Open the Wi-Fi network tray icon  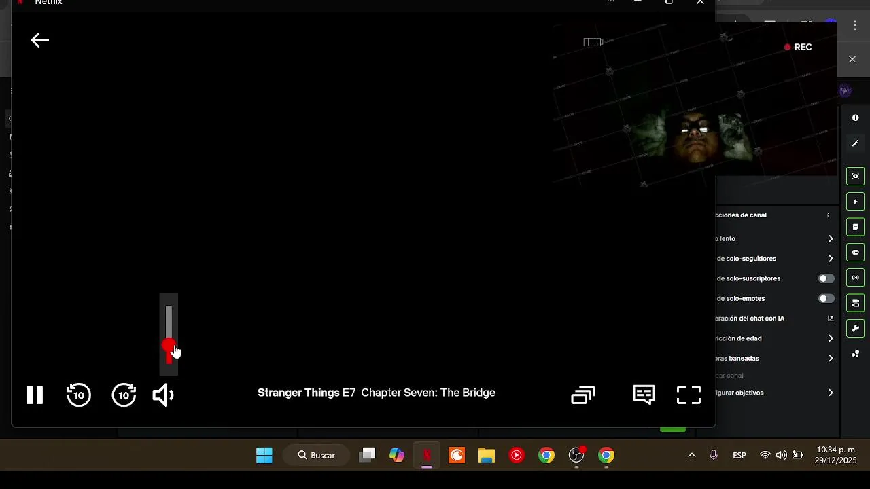click(765, 455)
